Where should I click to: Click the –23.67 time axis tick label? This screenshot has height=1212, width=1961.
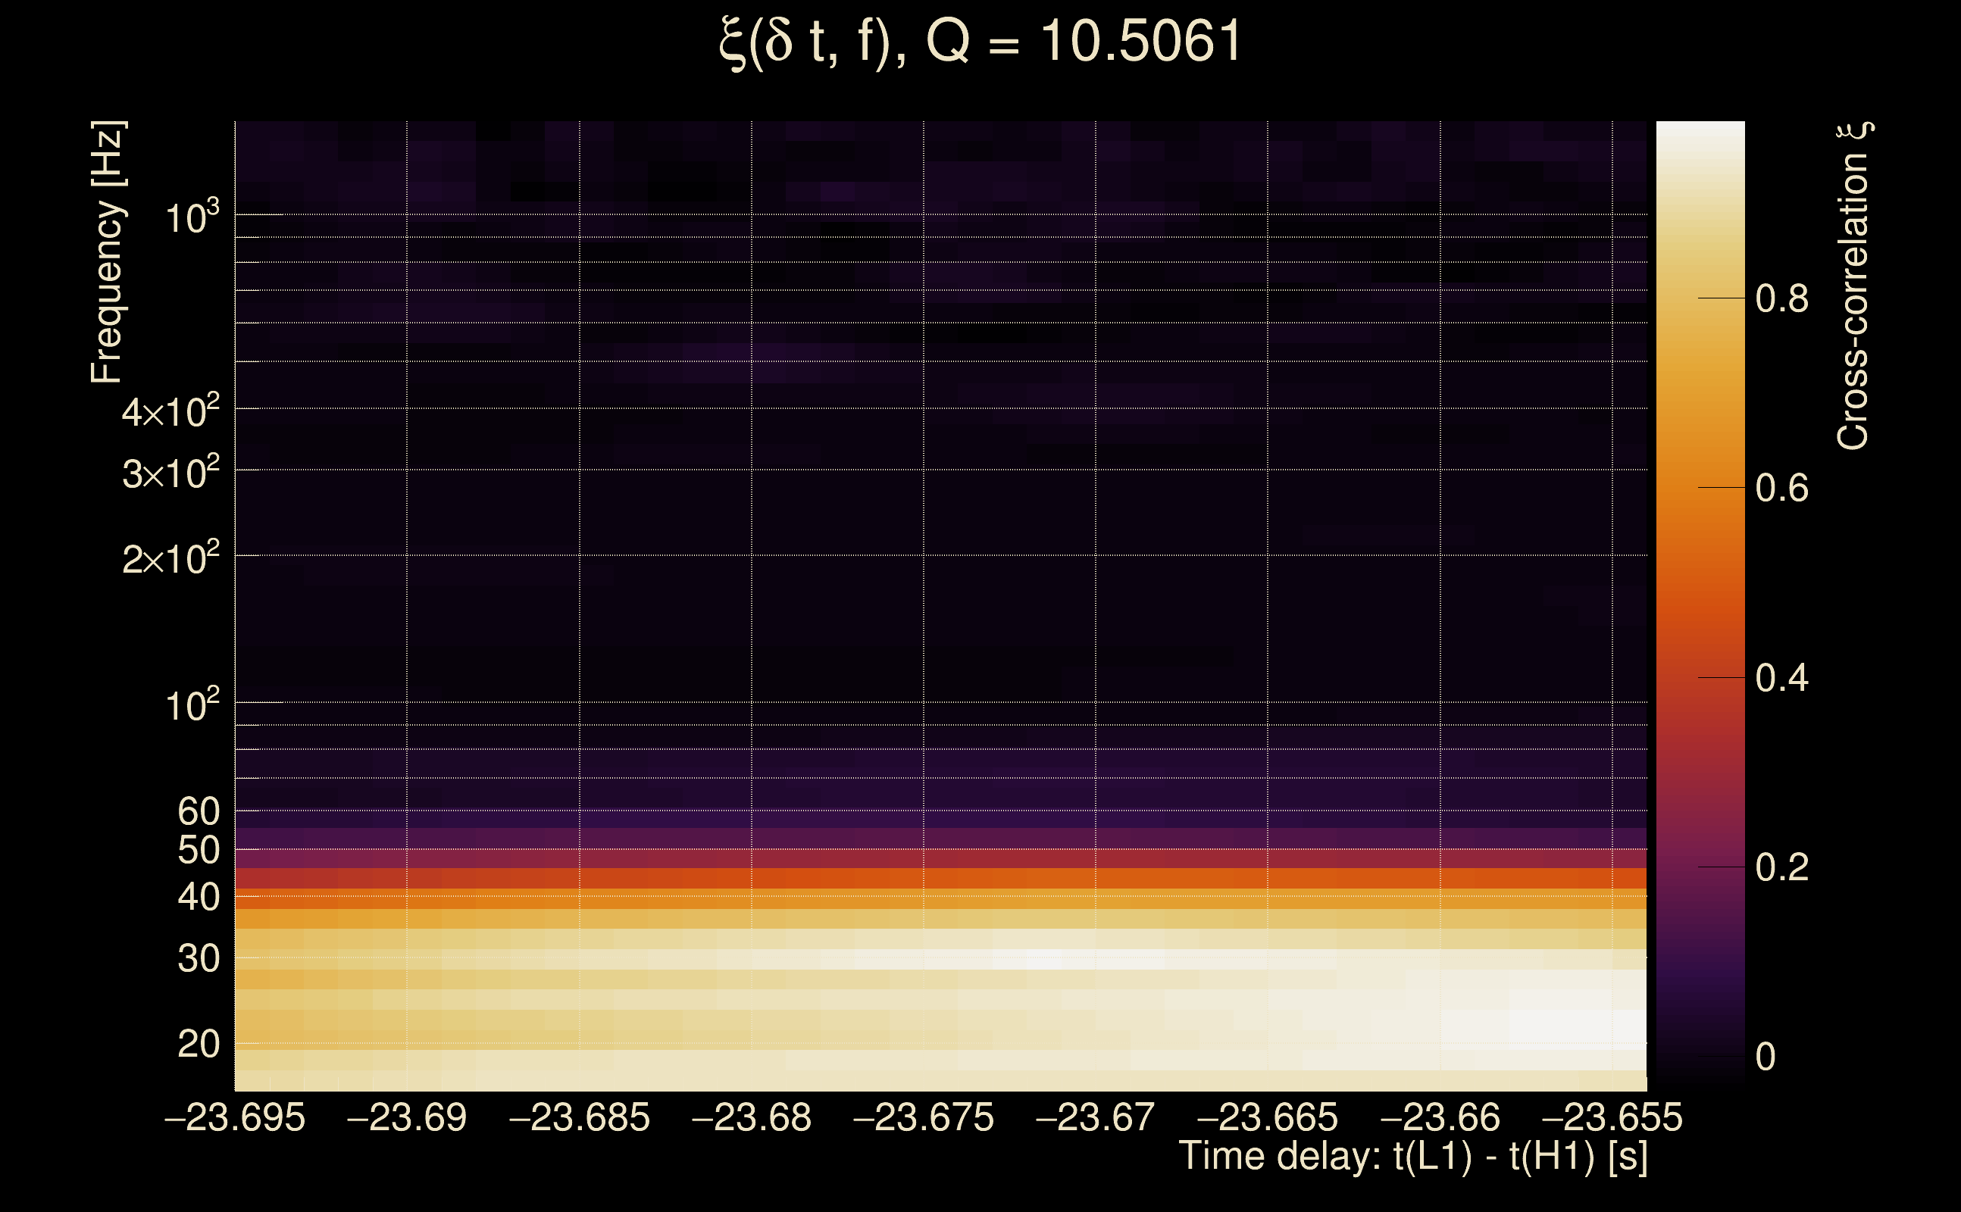1095,1117
